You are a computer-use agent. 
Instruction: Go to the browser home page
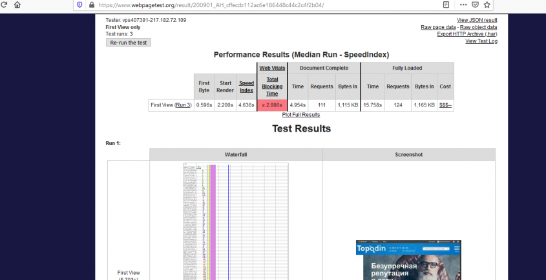click(17, 4)
